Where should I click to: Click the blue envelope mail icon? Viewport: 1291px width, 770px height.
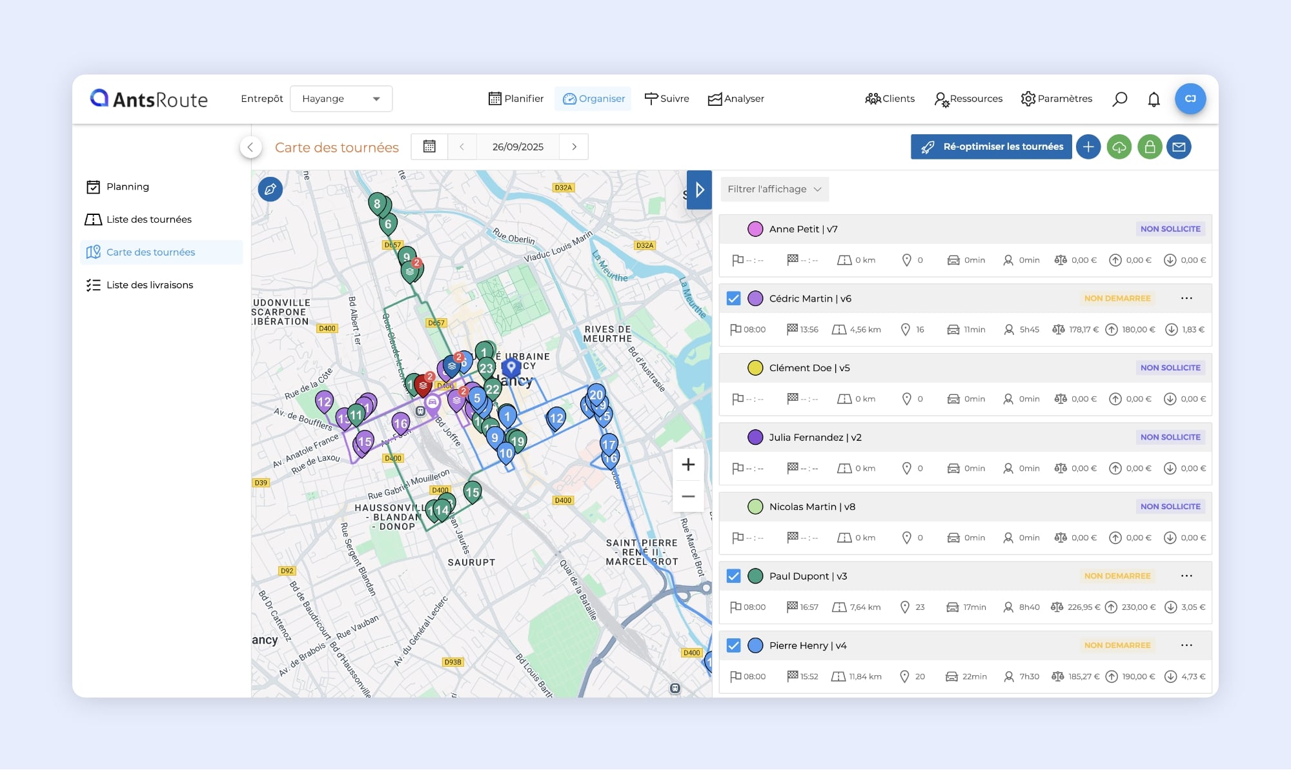point(1179,147)
